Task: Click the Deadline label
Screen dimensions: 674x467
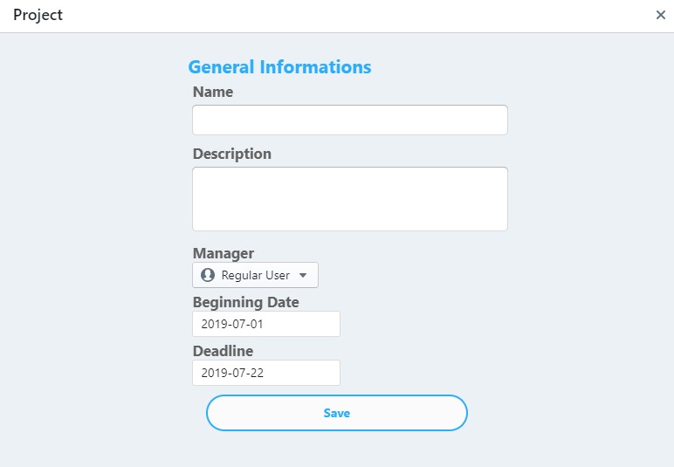Action: (x=223, y=351)
